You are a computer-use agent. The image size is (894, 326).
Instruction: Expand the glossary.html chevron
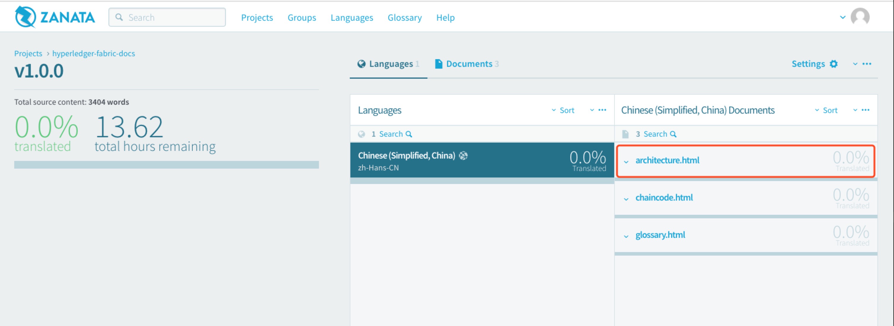[626, 237]
